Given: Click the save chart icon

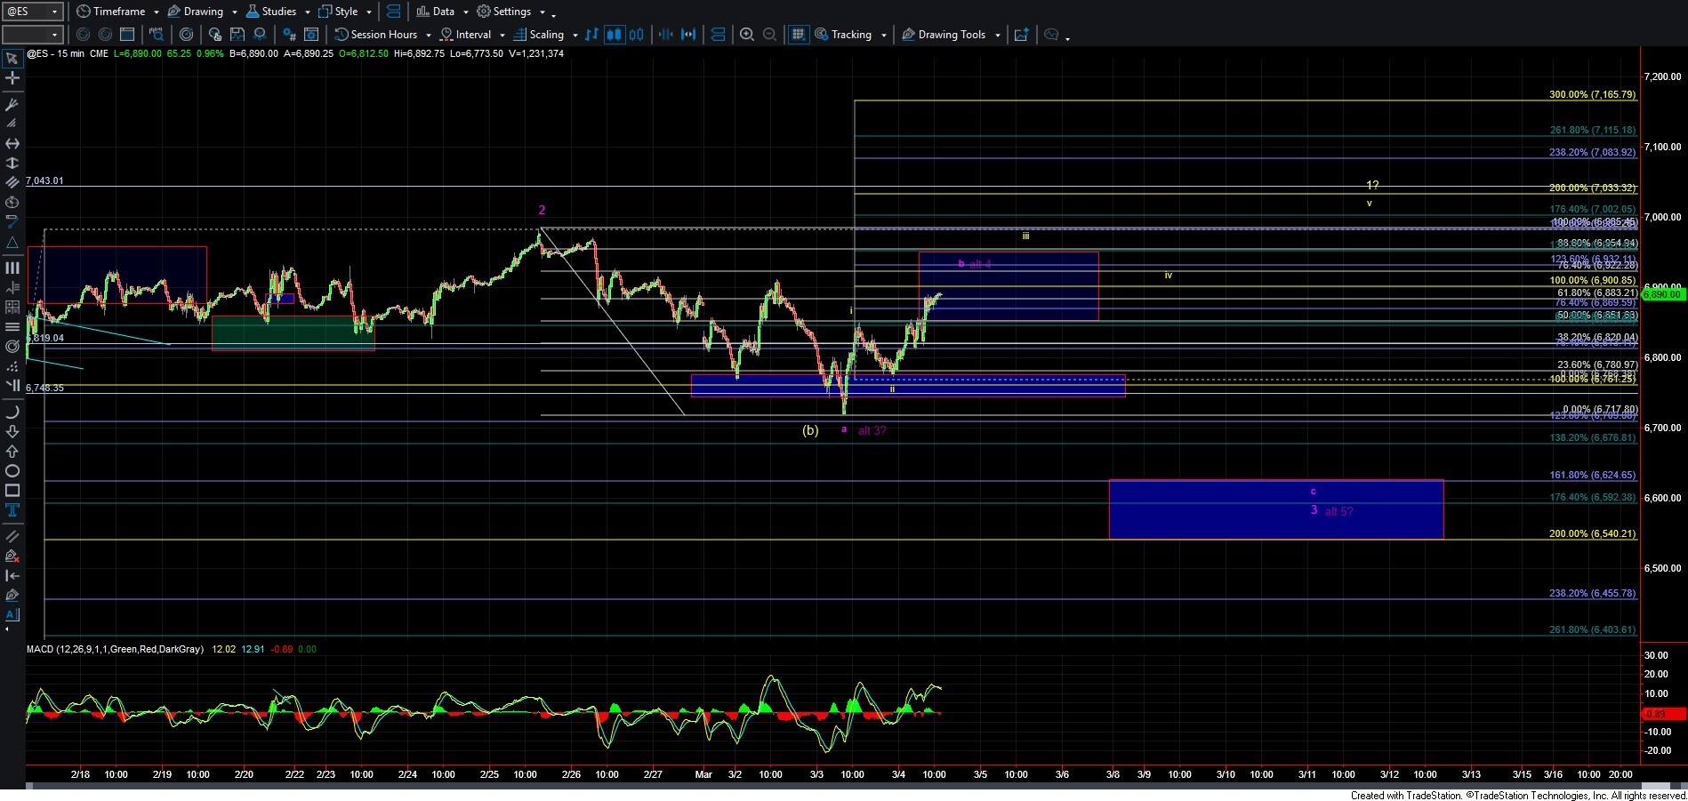Looking at the screenshot, I should tap(237, 35).
